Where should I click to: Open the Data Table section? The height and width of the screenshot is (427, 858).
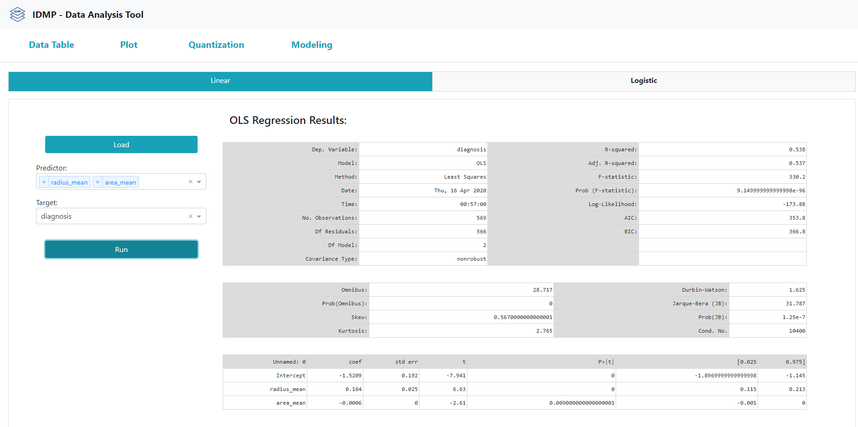point(51,45)
